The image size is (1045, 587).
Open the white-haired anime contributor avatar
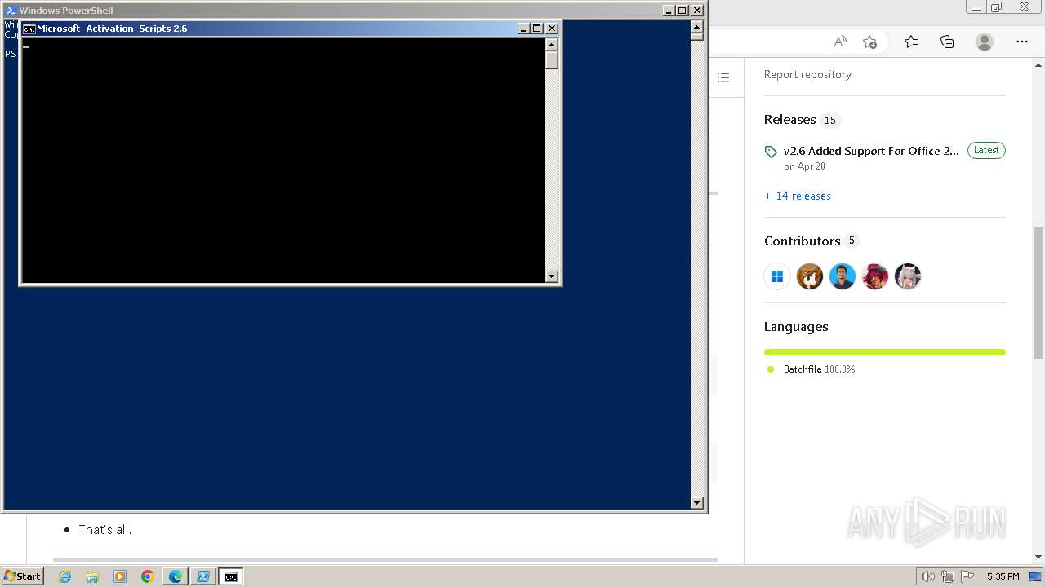point(908,276)
